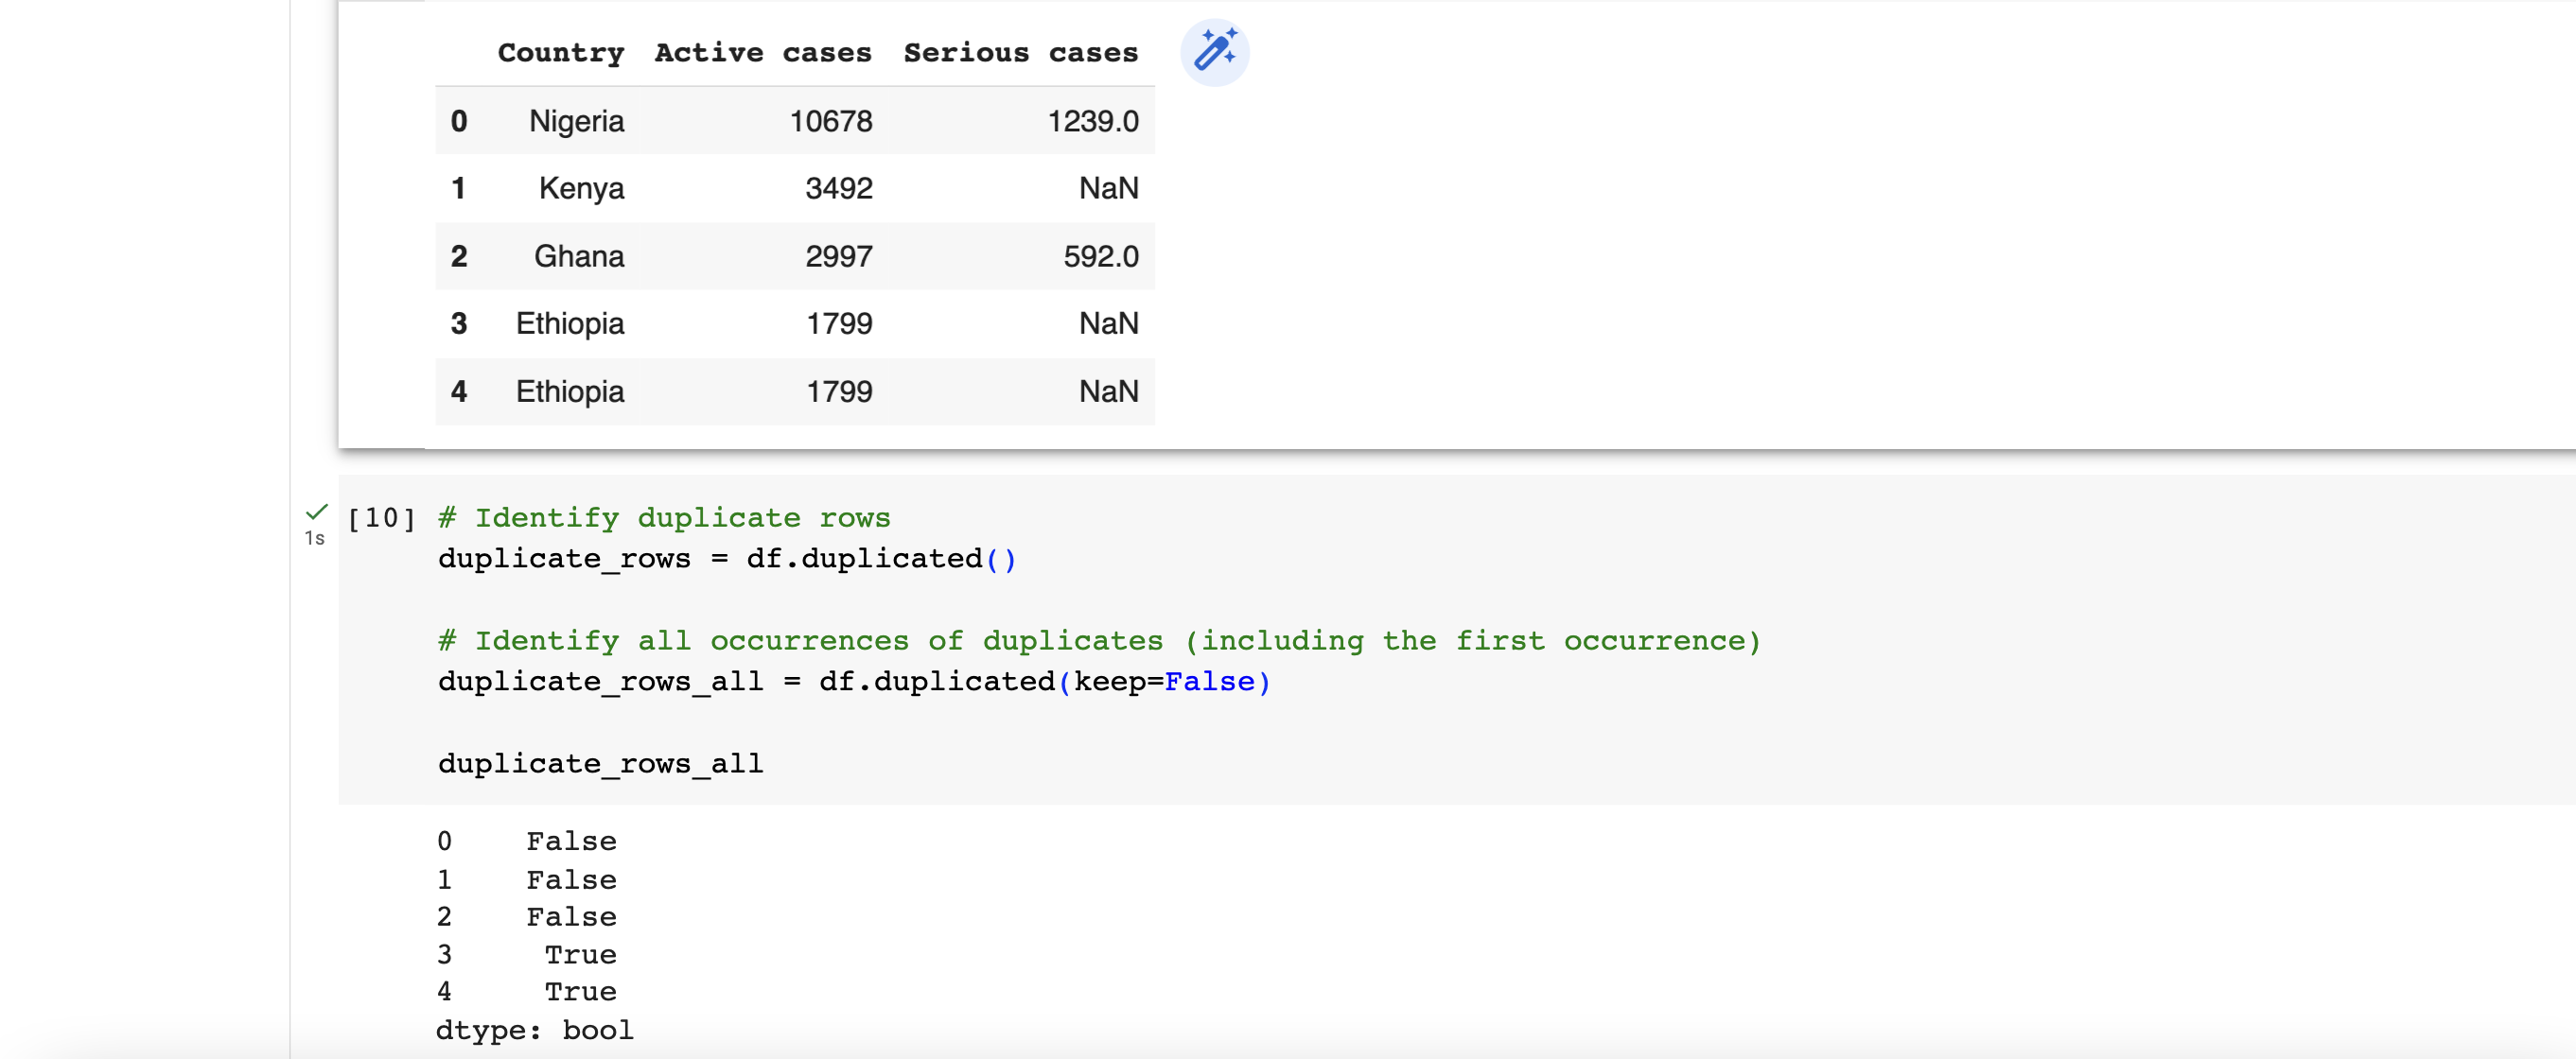Click the '# Identify duplicate rows' comment line
This screenshot has width=2576, height=1059.
click(x=664, y=517)
